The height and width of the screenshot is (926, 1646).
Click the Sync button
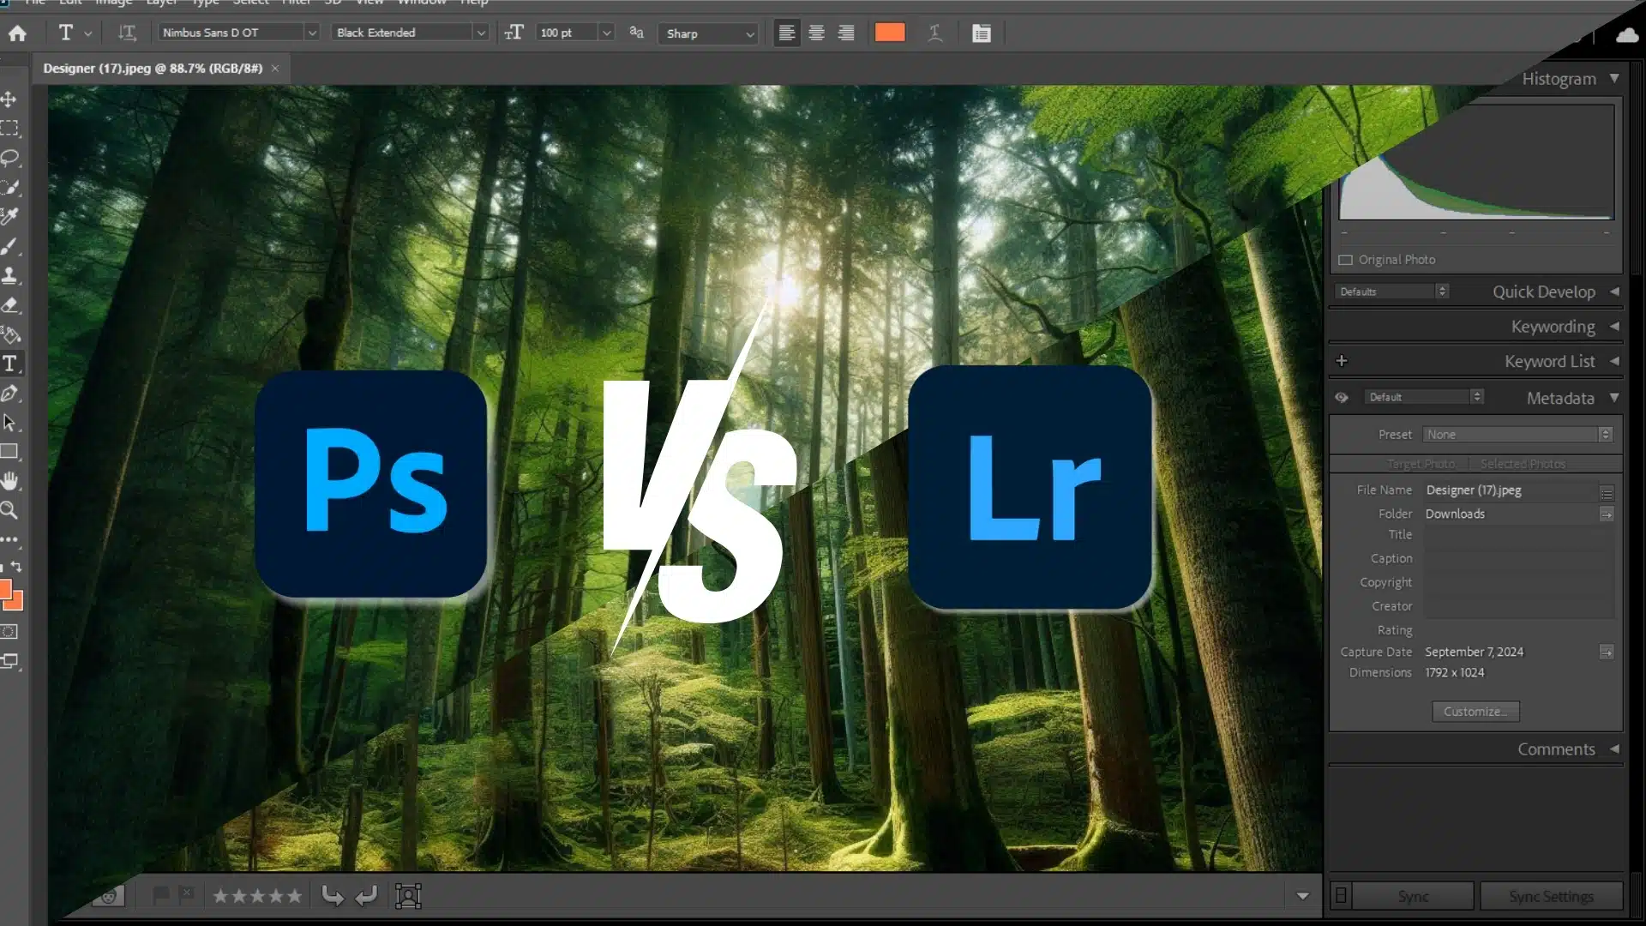(1413, 896)
